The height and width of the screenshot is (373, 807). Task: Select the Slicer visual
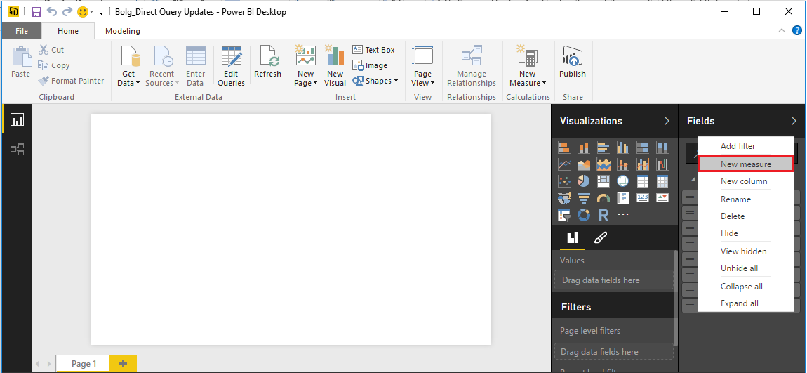pyautogui.click(x=564, y=214)
